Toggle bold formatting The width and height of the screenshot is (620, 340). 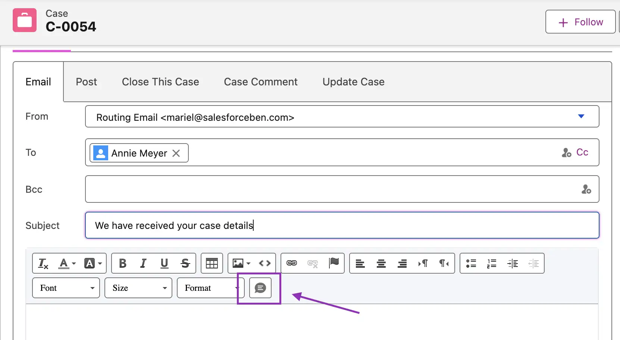122,263
